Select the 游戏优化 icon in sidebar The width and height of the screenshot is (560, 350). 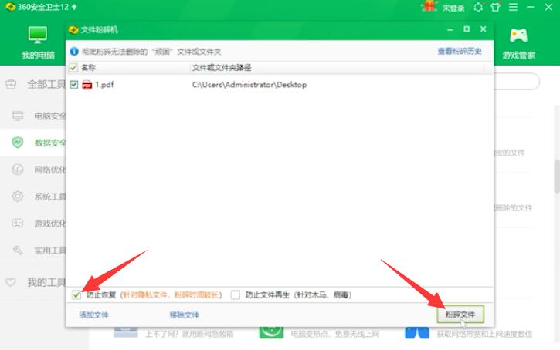tap(18, 223)
